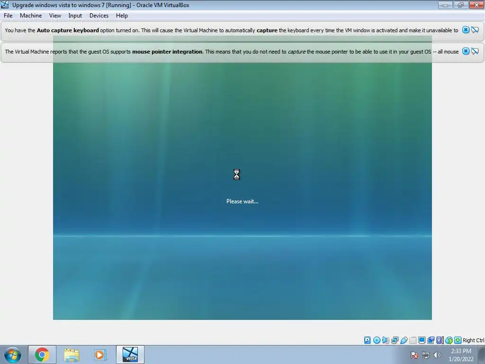Click the audio status icon in VirtualBox
The image size is (485, 364).
[x=386, y=340]
